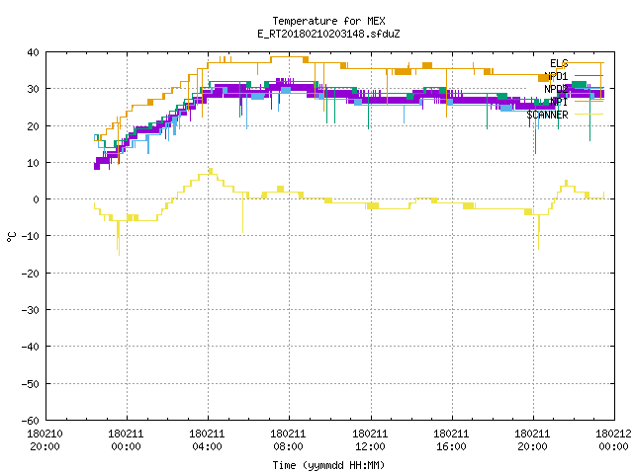Click the y-axis tick label -40

31,347
